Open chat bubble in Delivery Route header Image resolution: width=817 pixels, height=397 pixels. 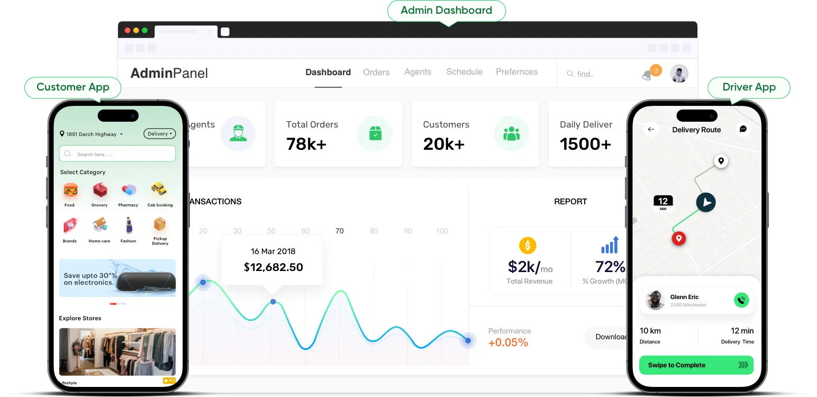(743, 129)
